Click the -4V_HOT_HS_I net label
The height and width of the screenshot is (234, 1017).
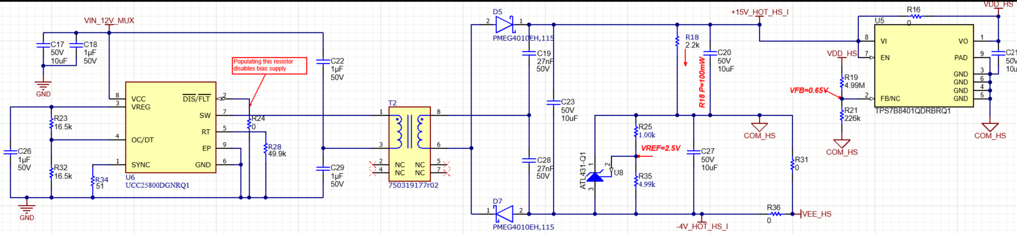click(702, 226)
